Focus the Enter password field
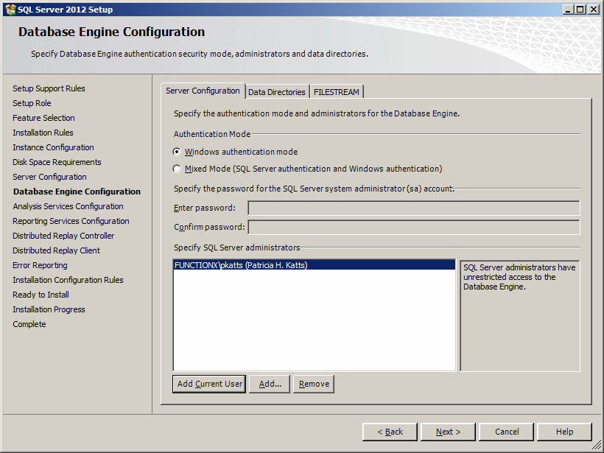 tap(414, 208)
